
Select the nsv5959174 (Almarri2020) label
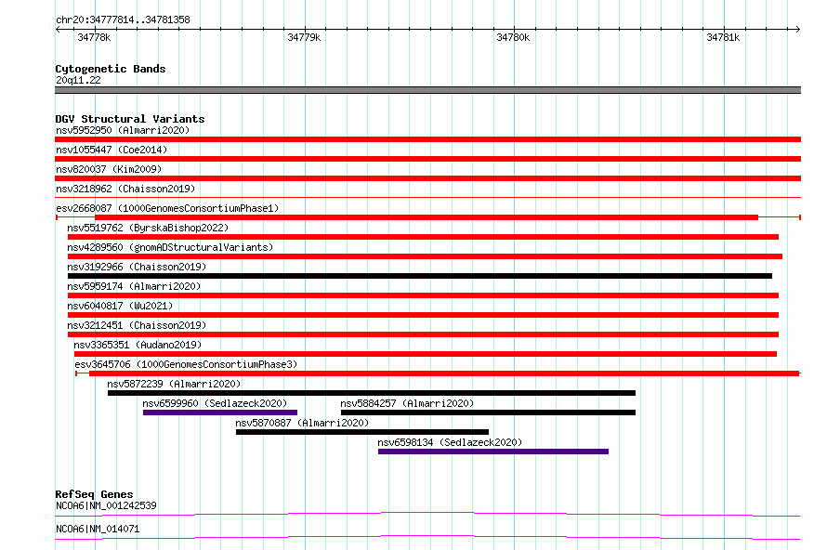(x=134, y=286)
